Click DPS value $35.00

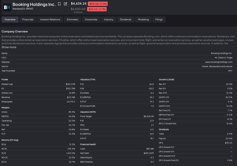(x=228, y=143)
